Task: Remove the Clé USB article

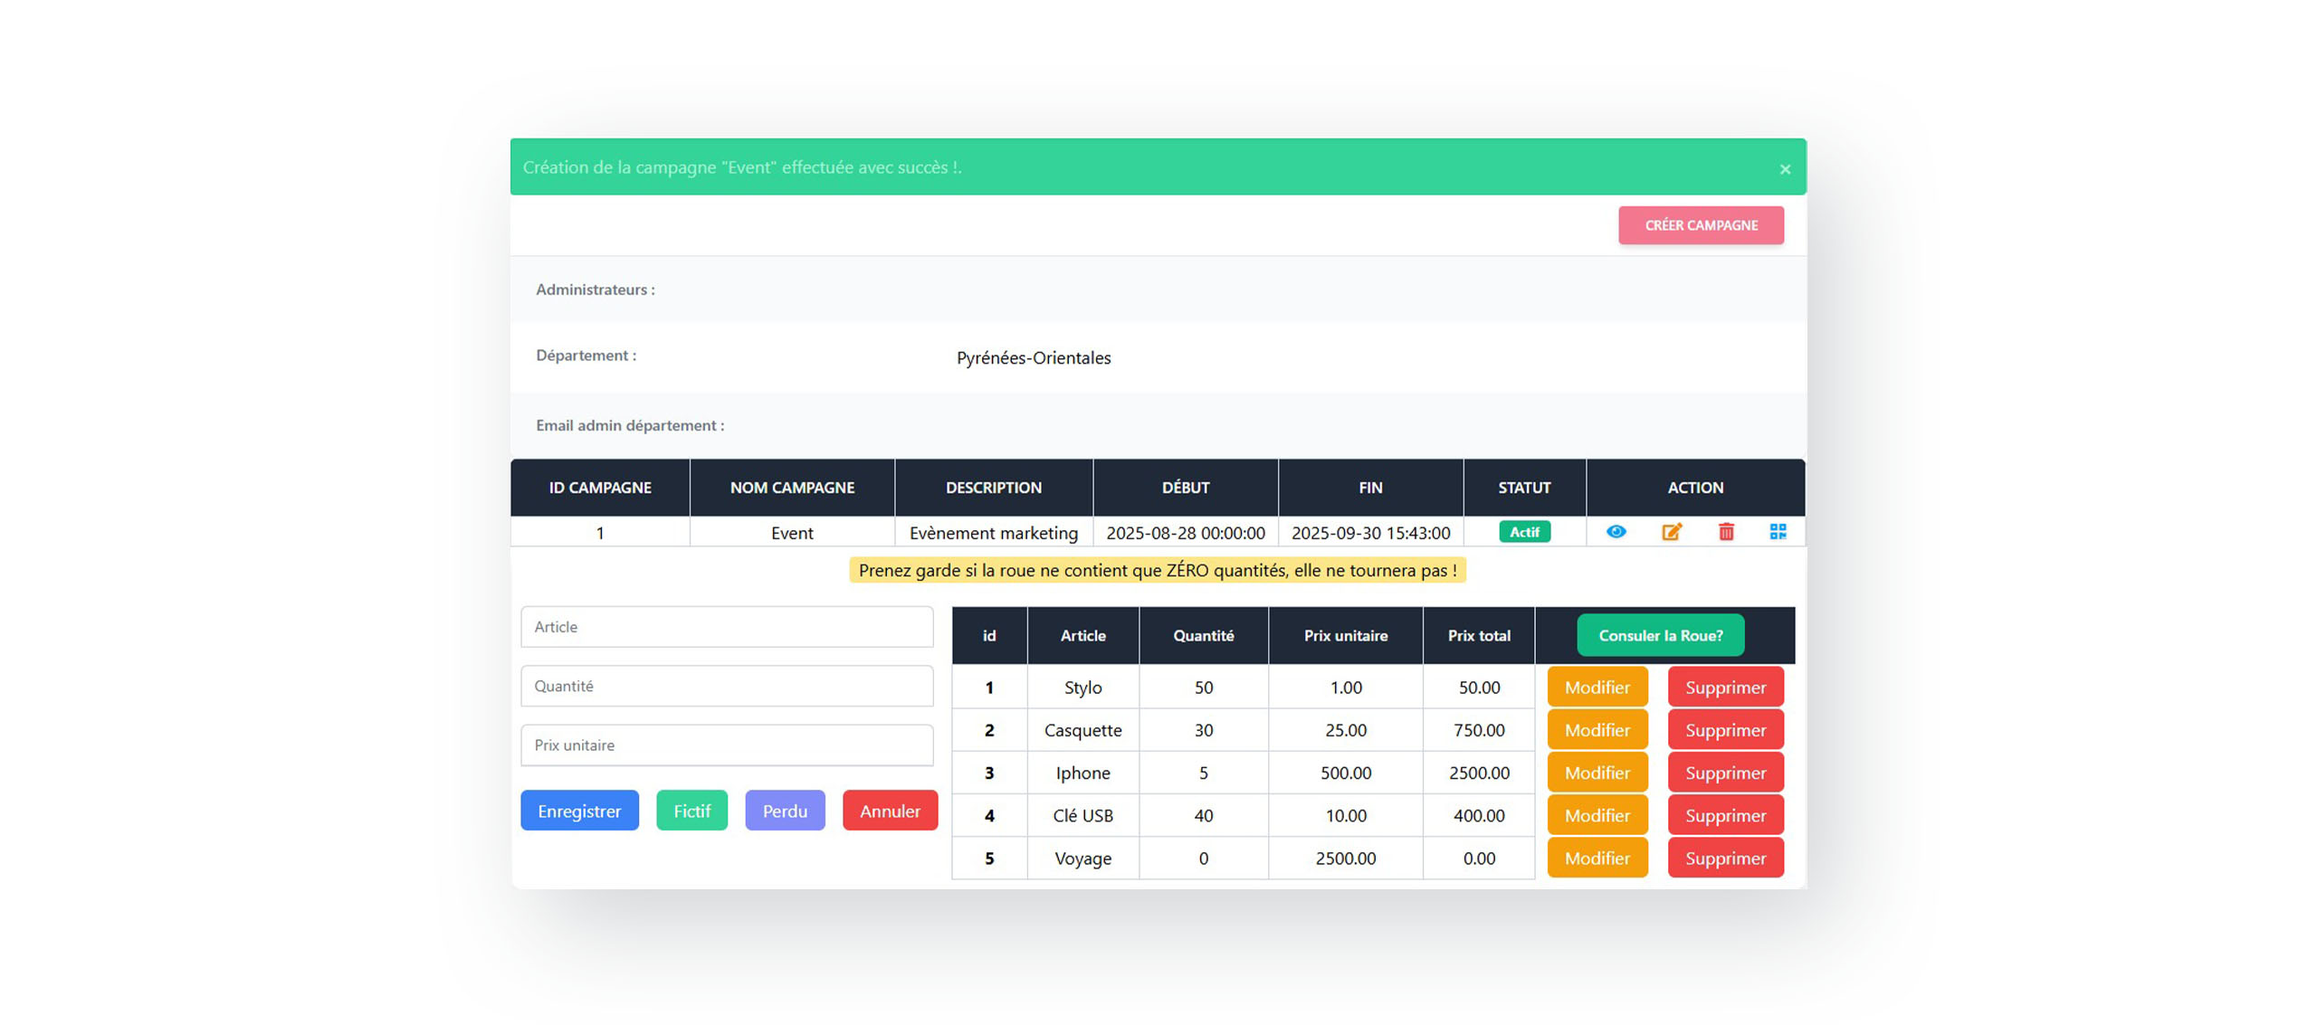Action: click(x=1725, y=815)
